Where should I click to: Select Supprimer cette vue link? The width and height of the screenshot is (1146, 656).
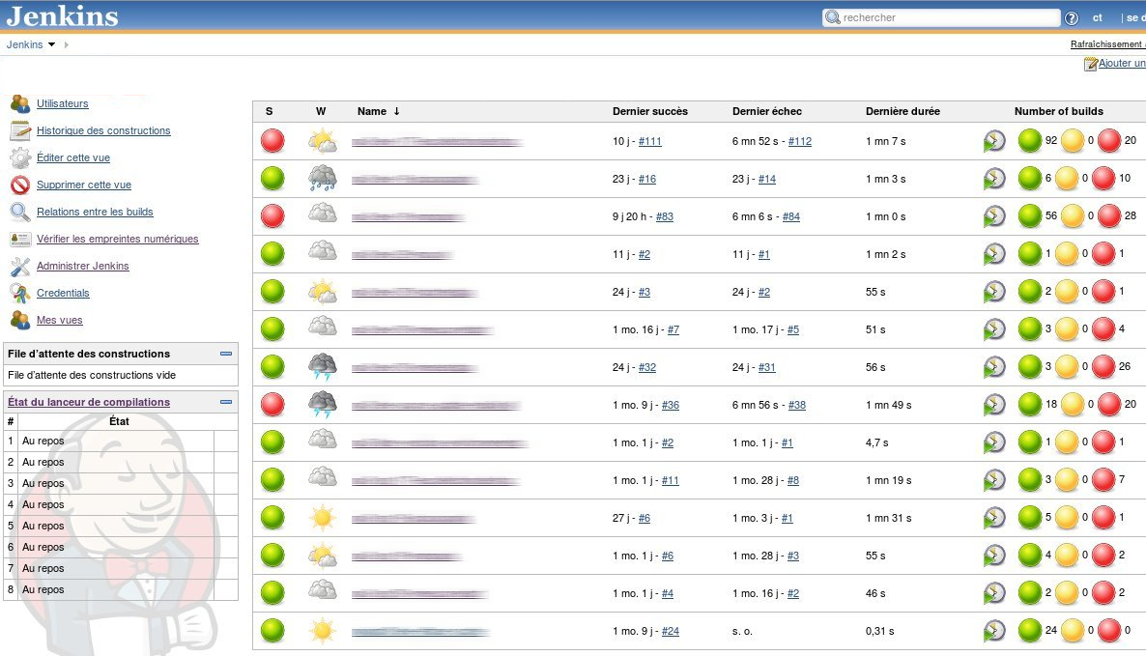click(x=84, y=185)
